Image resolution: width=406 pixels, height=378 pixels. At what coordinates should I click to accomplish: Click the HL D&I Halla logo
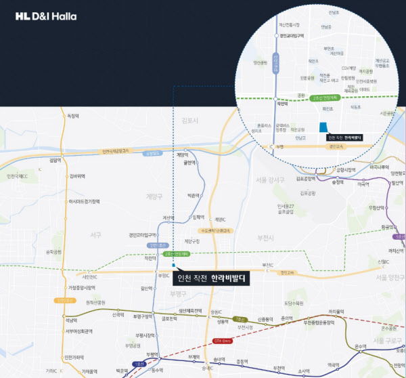point(46,16)
